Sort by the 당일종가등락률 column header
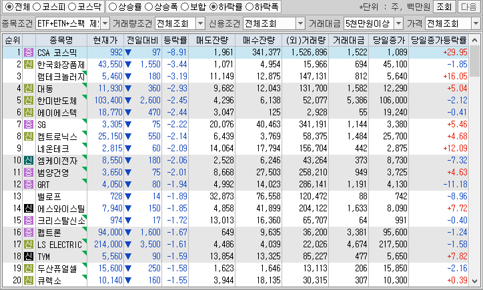Image resolution: width=483 pixels, height=290 pixels. [439, 40]
